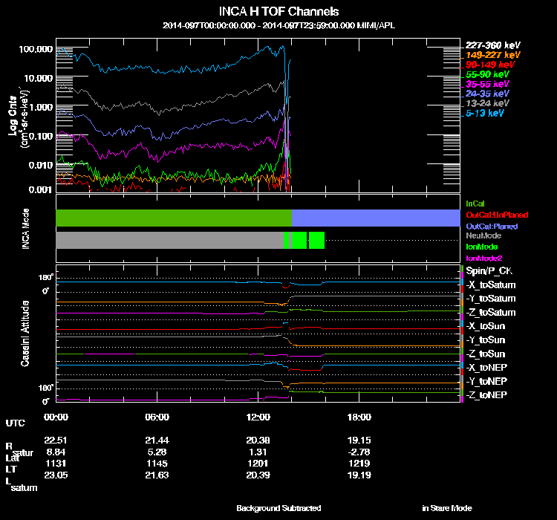Select the 35-55 keV legend label
Screen dimensions: 557x520
coord(487,84)
